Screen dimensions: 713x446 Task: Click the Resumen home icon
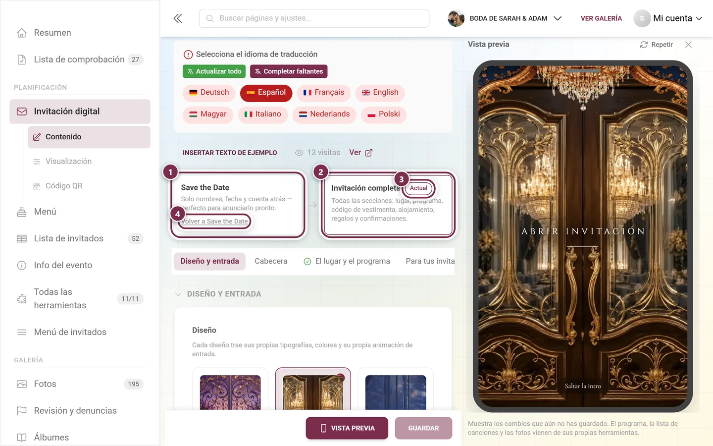pos(22,33)
